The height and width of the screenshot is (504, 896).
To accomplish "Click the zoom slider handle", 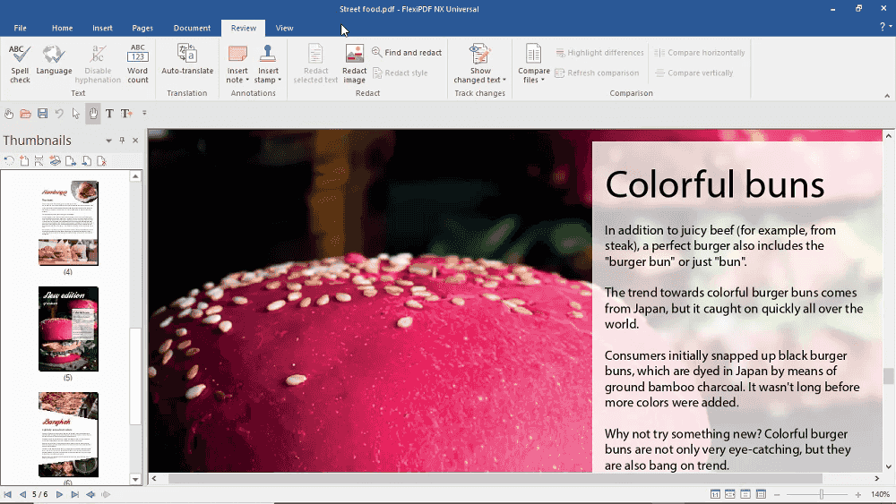I will tap(821, 494).
